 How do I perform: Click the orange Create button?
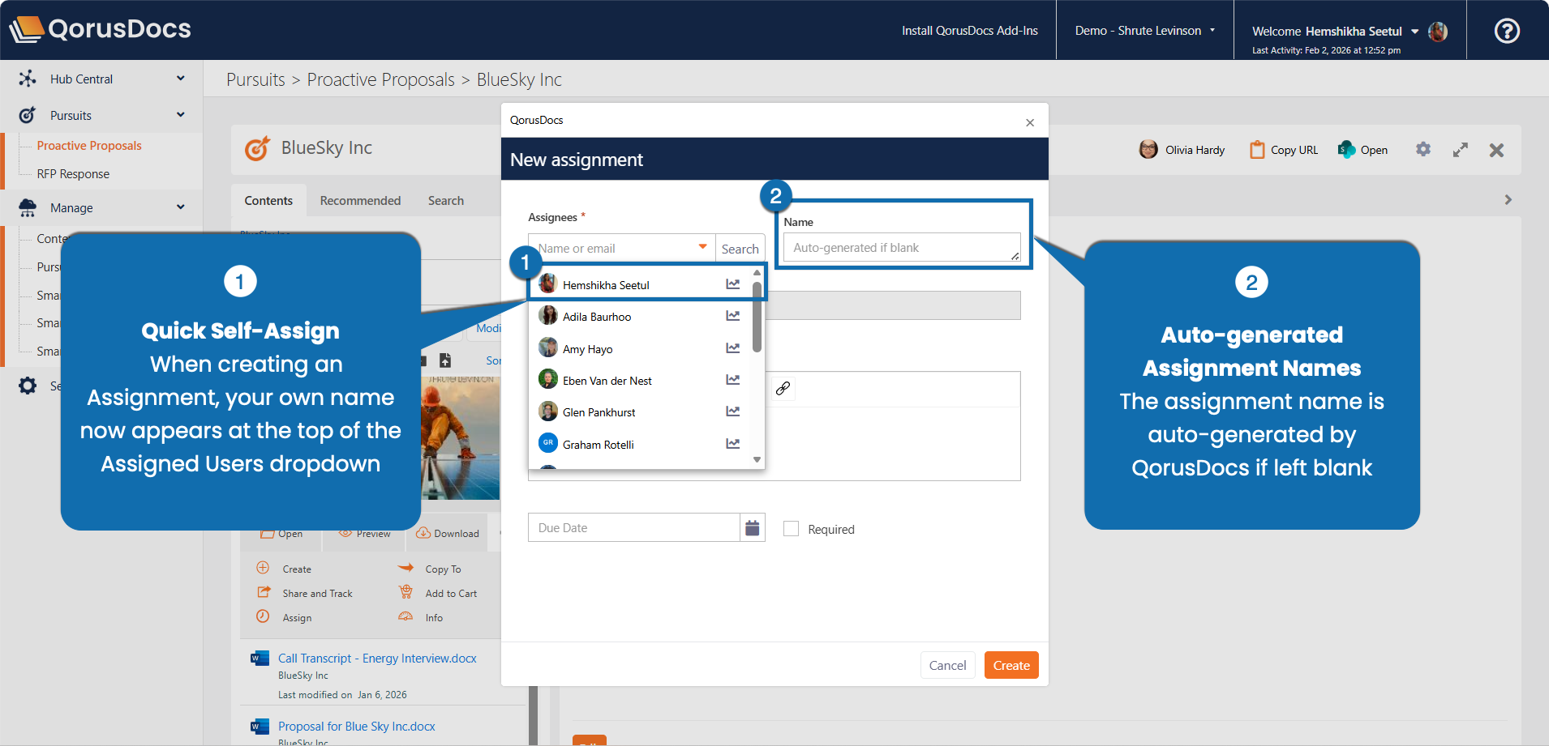(x=1010, y=665)
